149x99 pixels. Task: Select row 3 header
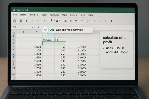coord(13,43)
